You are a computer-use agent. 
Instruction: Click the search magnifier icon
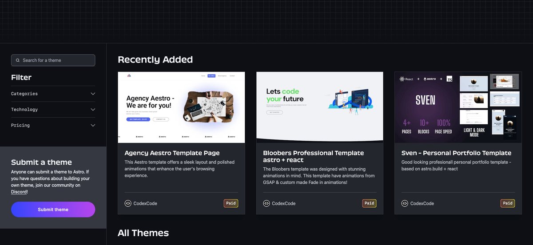[18, 60]
